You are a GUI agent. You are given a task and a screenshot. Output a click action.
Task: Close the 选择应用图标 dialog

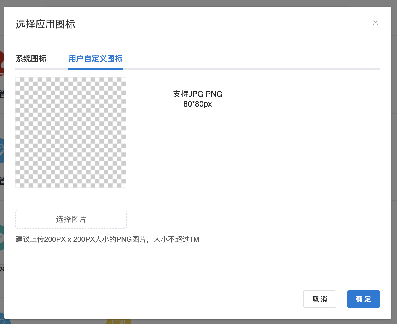375,22
